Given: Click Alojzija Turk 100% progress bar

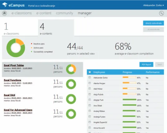Looking at the screenshot, I should pos(130,100).
